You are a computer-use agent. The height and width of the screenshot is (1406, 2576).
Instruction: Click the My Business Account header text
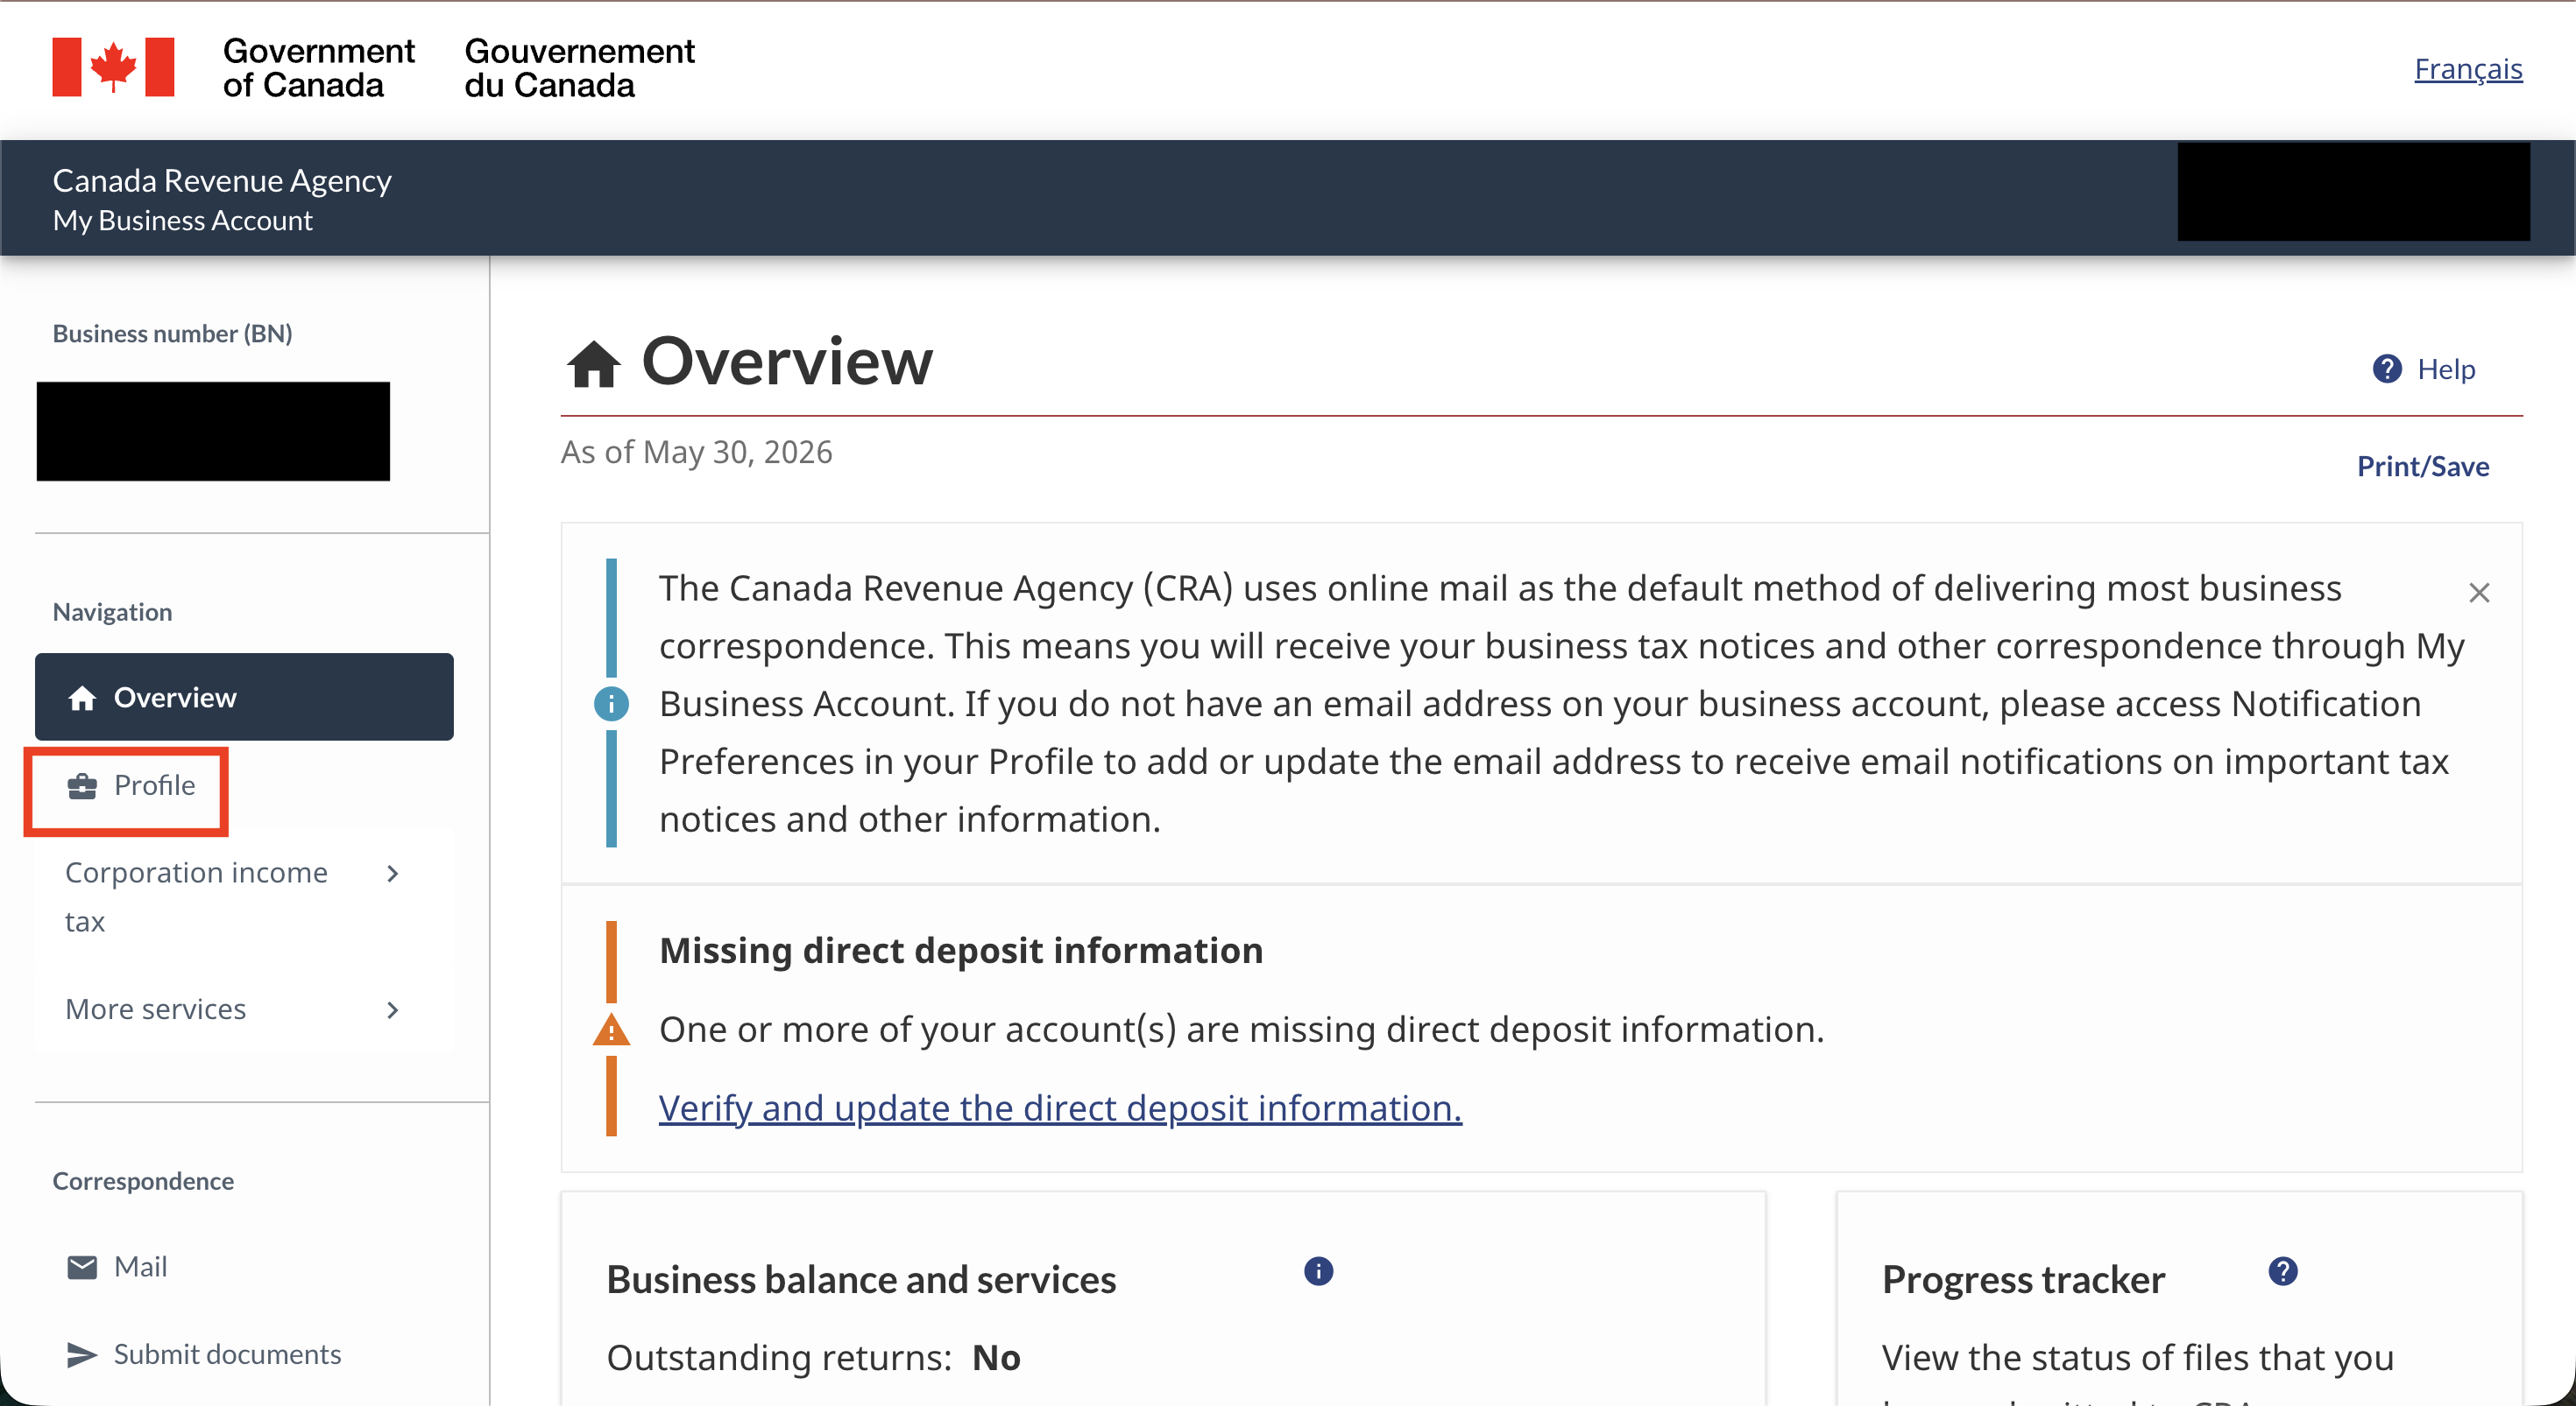click(x=182, y=221)
